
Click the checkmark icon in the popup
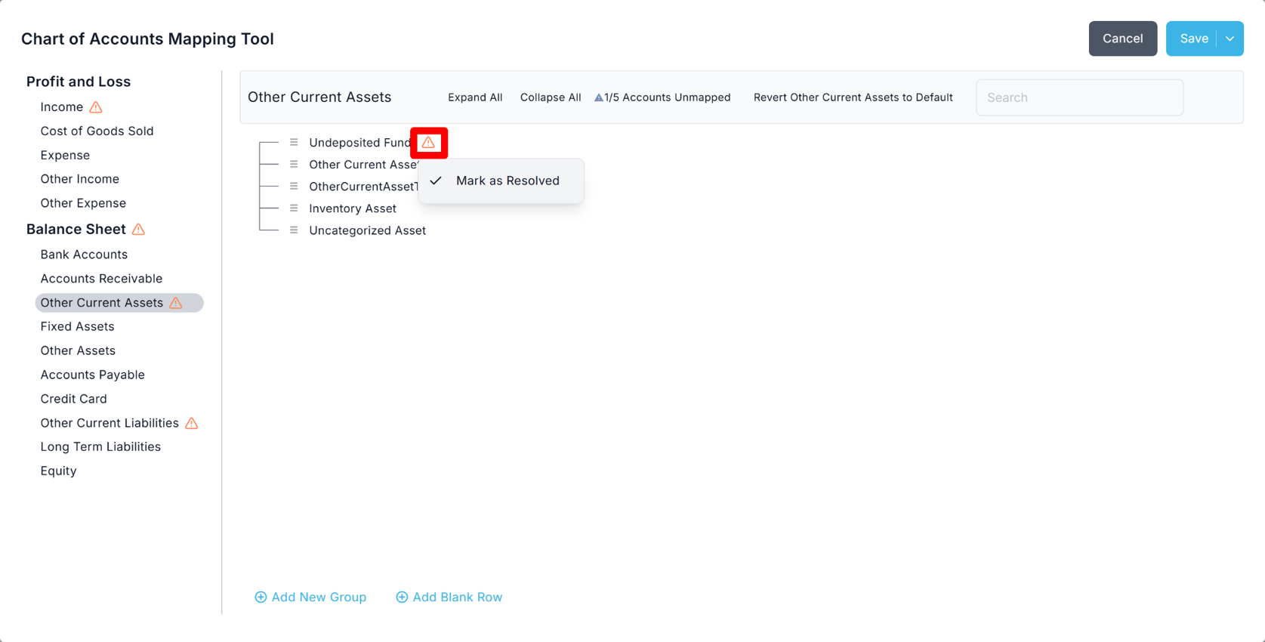coord(436,181)
